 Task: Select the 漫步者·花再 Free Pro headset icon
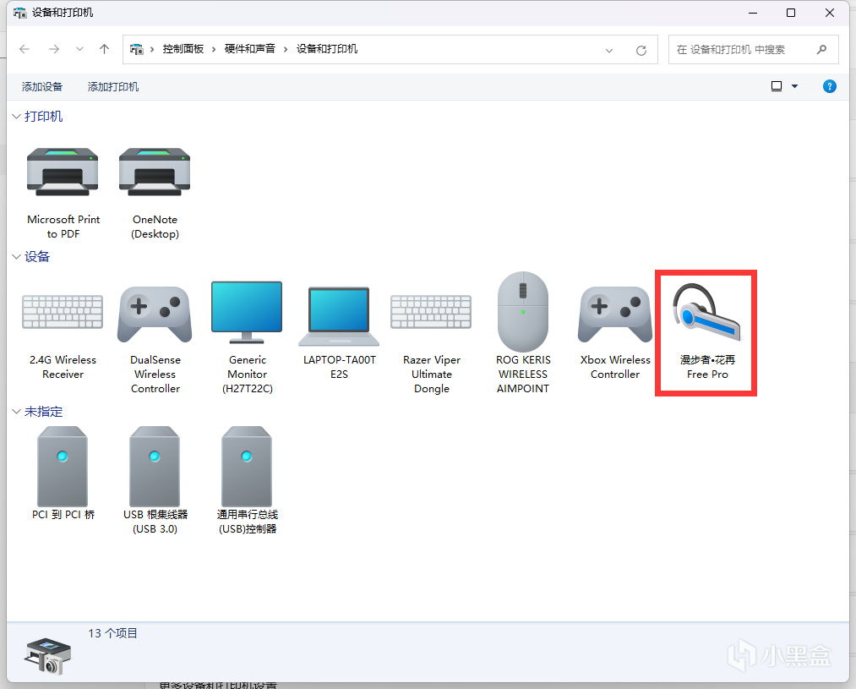coord(707,312)
